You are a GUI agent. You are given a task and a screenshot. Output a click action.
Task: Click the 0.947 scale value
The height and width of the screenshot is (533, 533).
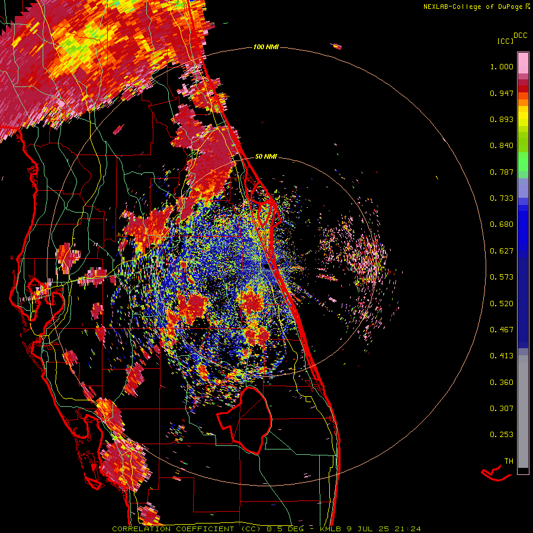coord(502,93)
